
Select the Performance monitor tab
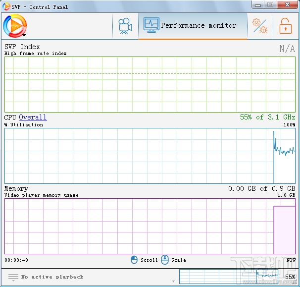pos(193,26)
